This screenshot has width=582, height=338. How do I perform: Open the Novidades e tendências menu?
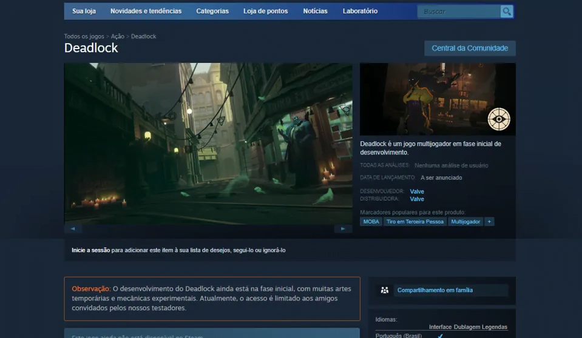coord(146,11)
